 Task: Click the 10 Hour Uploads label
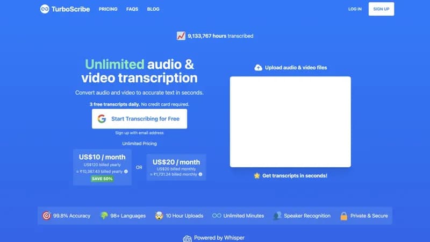click(x=184, y=216)
